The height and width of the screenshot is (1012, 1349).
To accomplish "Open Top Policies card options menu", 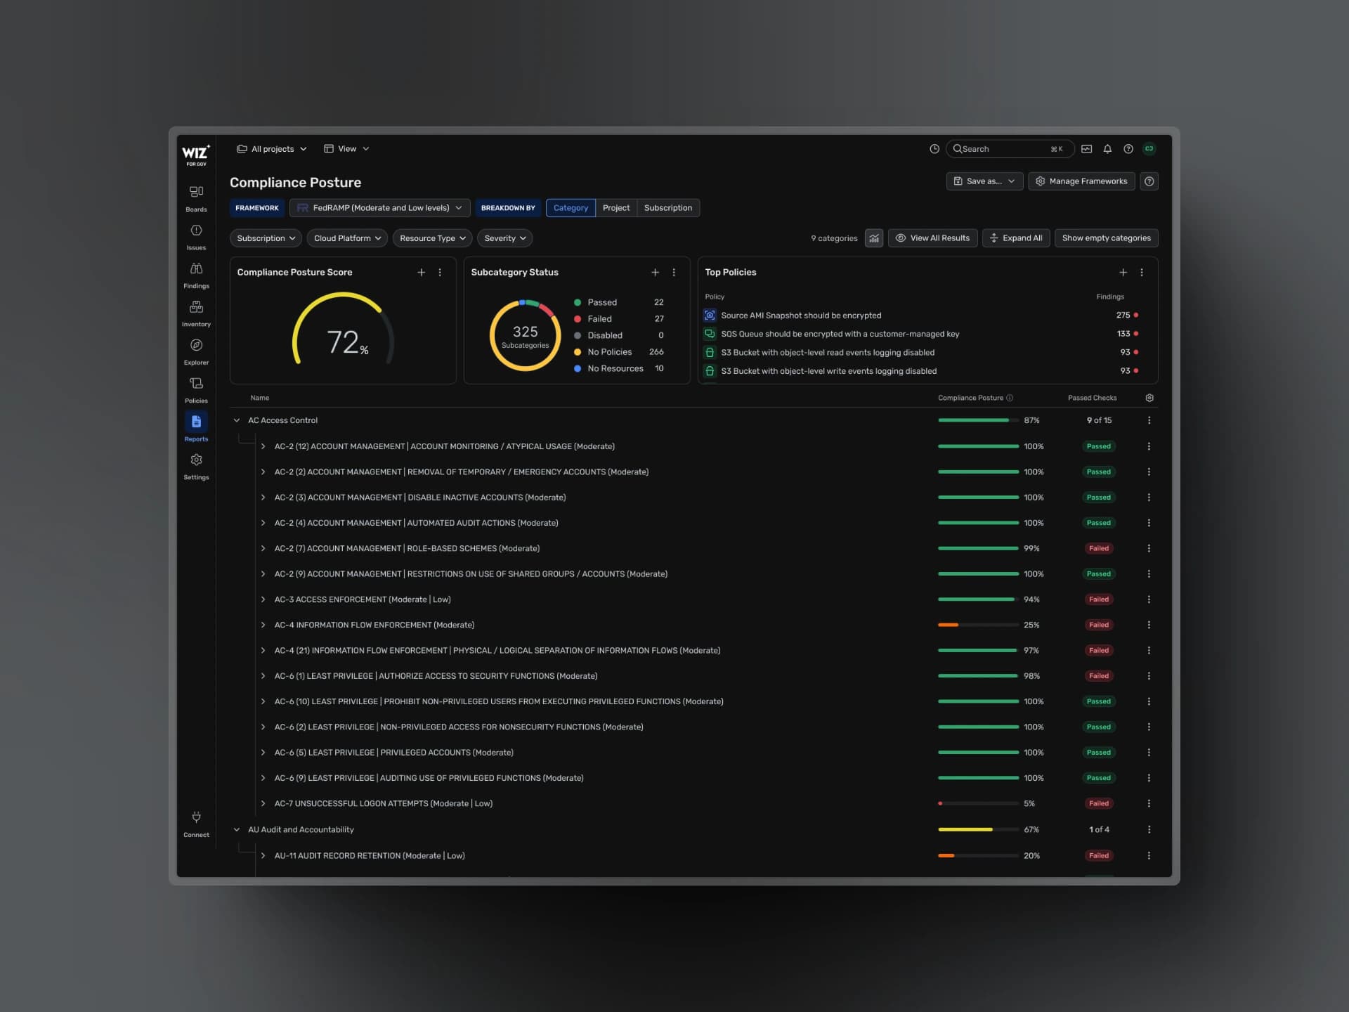I will point(1142,273).
